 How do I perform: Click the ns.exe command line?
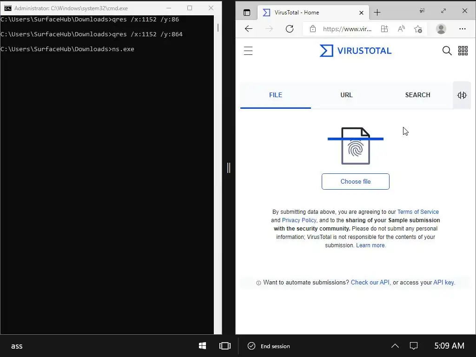click(67, 49)
